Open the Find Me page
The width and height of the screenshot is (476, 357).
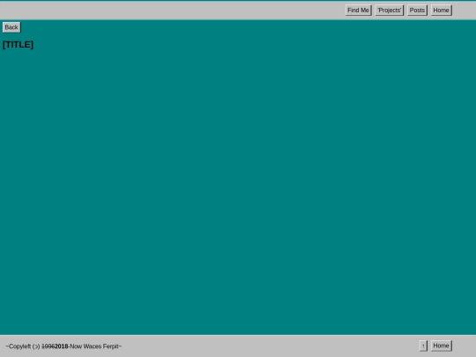358,11
